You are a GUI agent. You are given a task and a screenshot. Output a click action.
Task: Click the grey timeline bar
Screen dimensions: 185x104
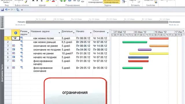coord(97,22)
